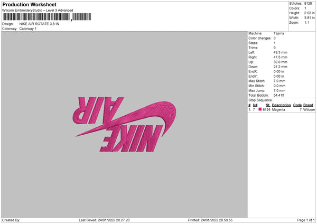317x224 pixels.
Task: Click the Magenta color swatch in stop sequence
Action: coord(260,109)
